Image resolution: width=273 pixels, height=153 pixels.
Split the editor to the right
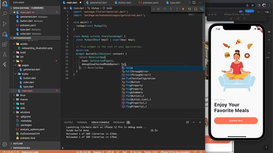tap(194, 3)
